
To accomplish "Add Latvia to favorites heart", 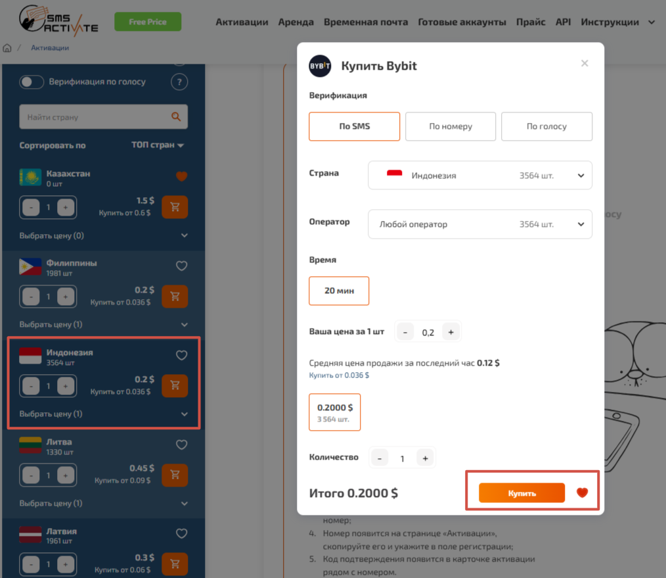I will click(181, 534).
